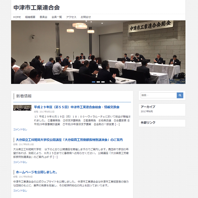The height and width of the screenshot is (198, 198).
Task: Click コメントなし under the 総会 post
Action: (20, 129)
